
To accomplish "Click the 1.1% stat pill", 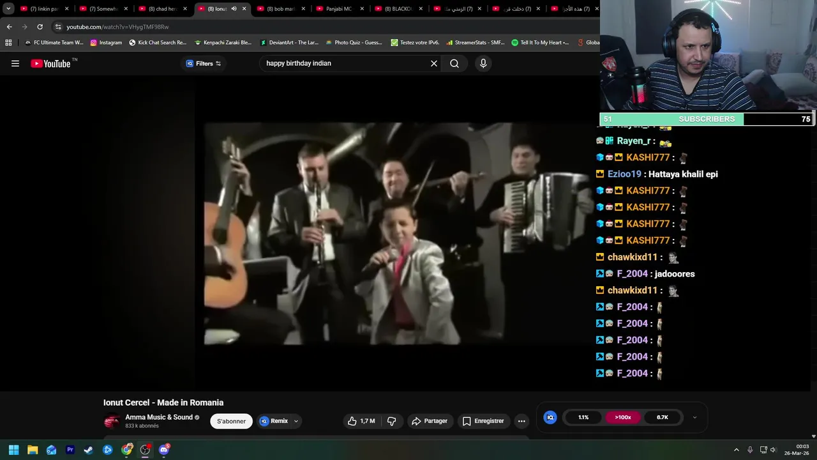I will (583, 417).
